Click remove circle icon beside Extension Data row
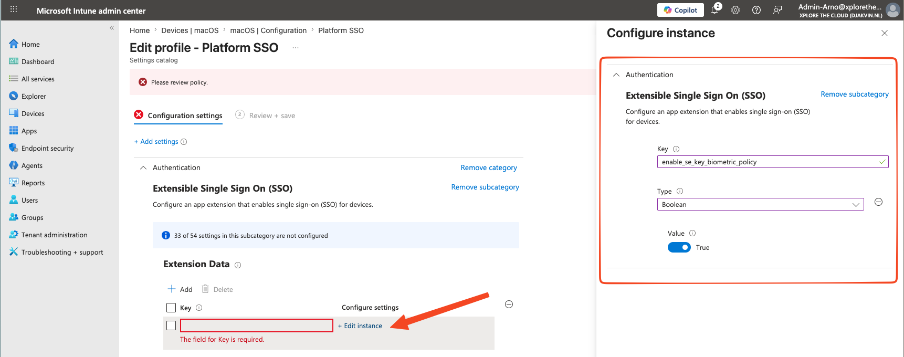Image resolution: width=904 pixels, height=357 pixels. click(509, 304)
